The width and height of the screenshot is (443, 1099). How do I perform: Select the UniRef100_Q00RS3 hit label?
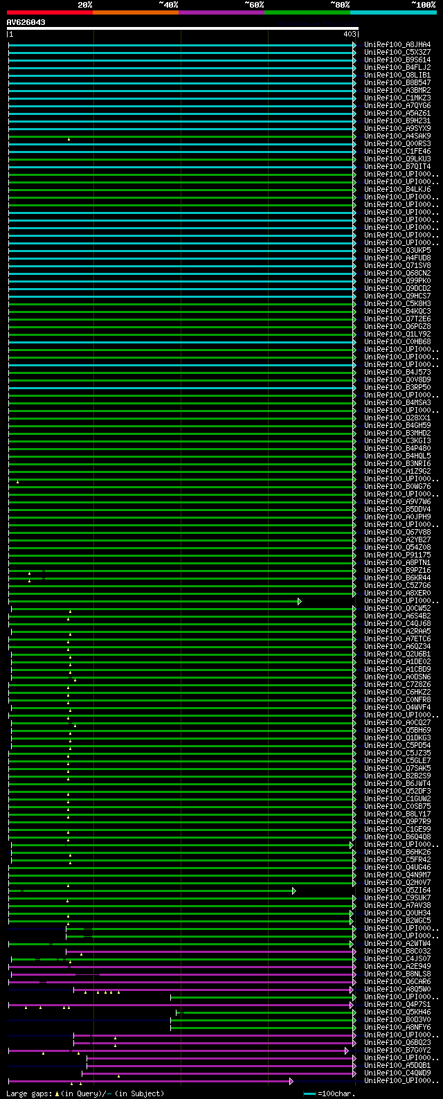[x=397, y=144]
